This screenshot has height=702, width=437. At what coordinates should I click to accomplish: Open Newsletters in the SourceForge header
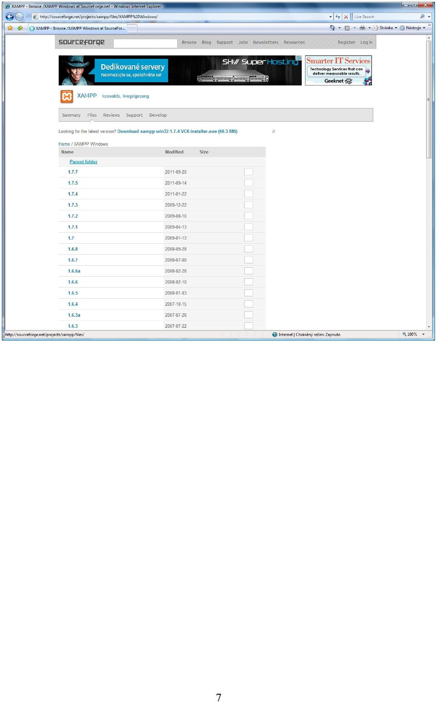point(266,42)
